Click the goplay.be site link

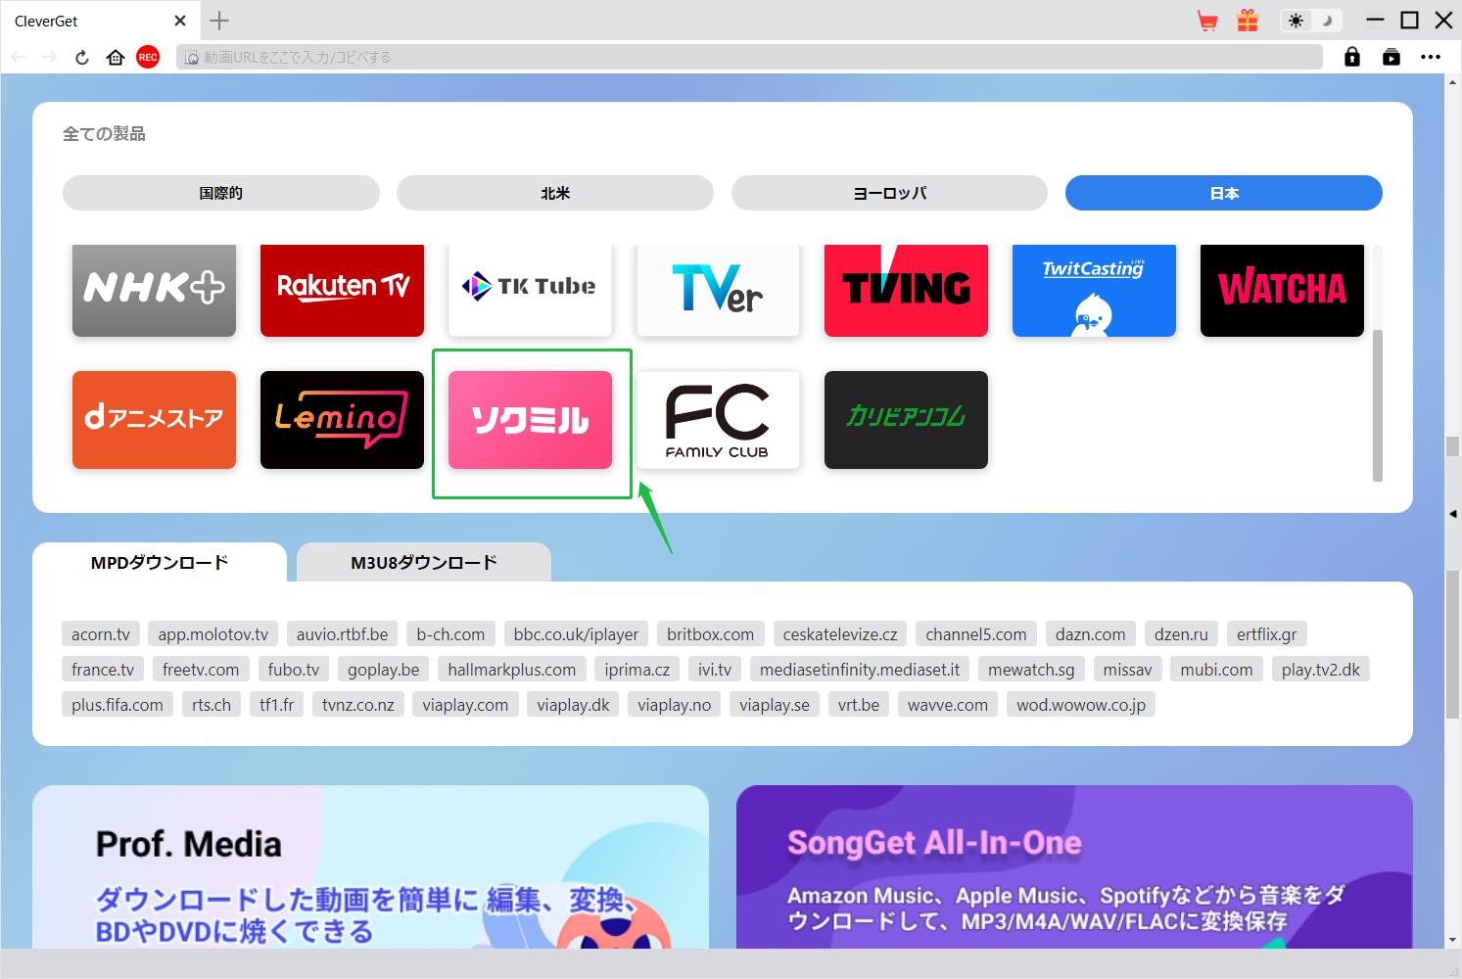pyautogui.click(x=384, y=670)
